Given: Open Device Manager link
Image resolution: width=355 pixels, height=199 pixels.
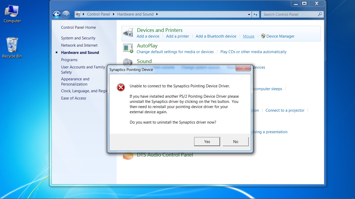Looking at the screenshot, I should pos(280,36).
